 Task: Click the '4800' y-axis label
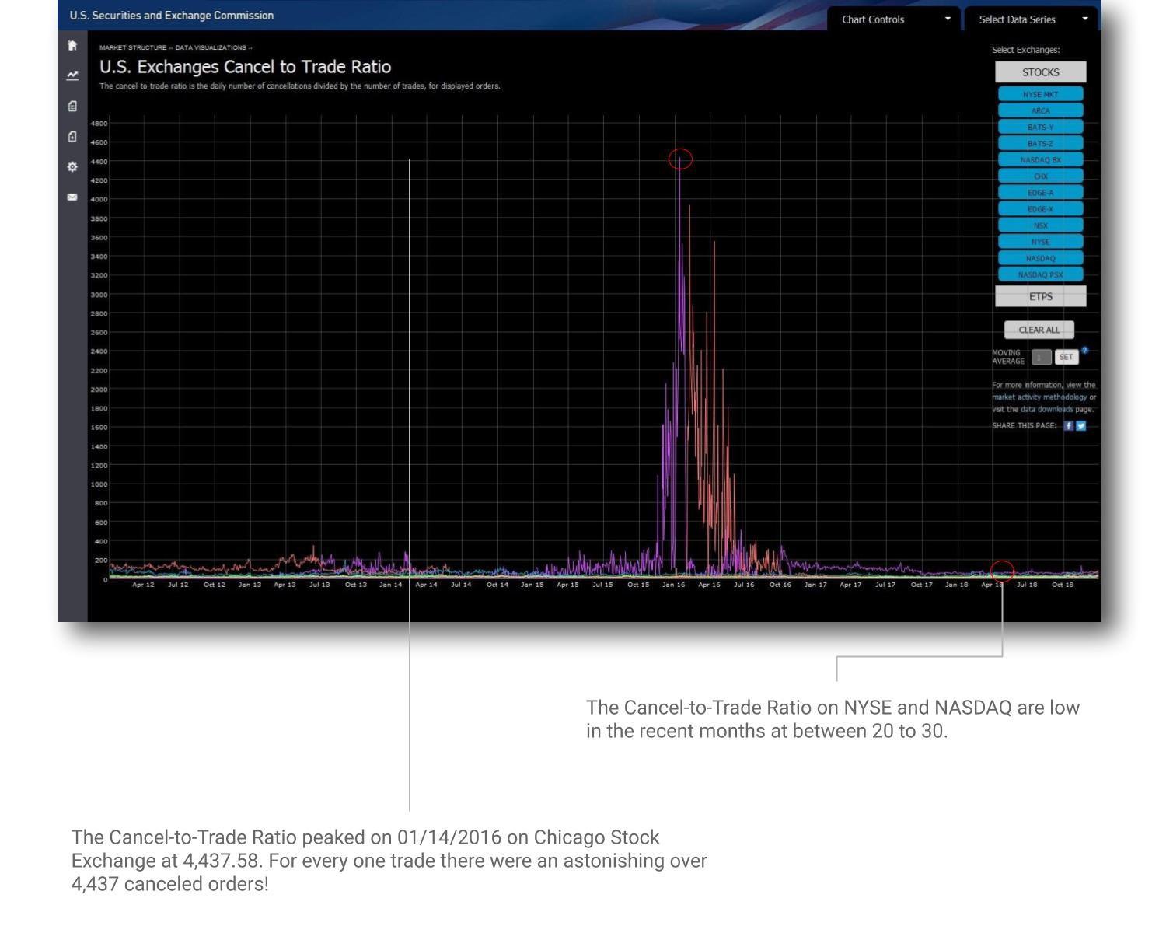[99, 124]
